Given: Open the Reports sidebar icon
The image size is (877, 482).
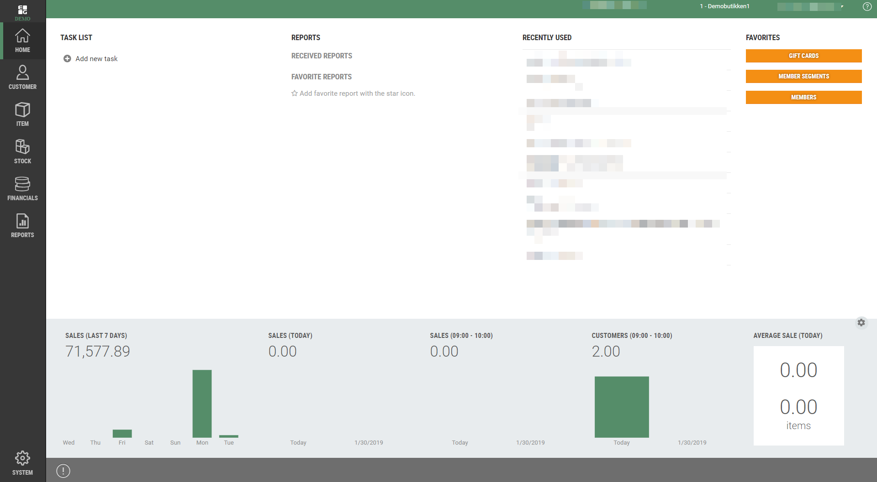Looking at the screenshot, I should click(22, 225).
